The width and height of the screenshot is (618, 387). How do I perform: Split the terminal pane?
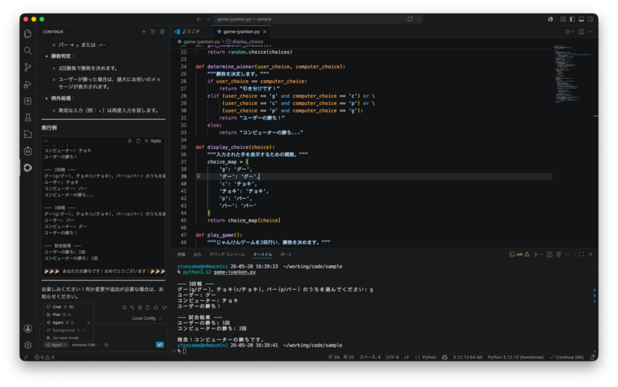(549, 254)
